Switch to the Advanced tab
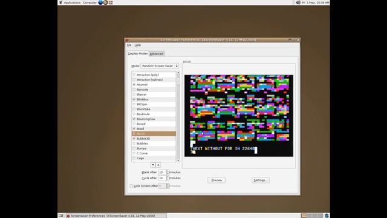The image size is (387, 218). tap(157, 54)
